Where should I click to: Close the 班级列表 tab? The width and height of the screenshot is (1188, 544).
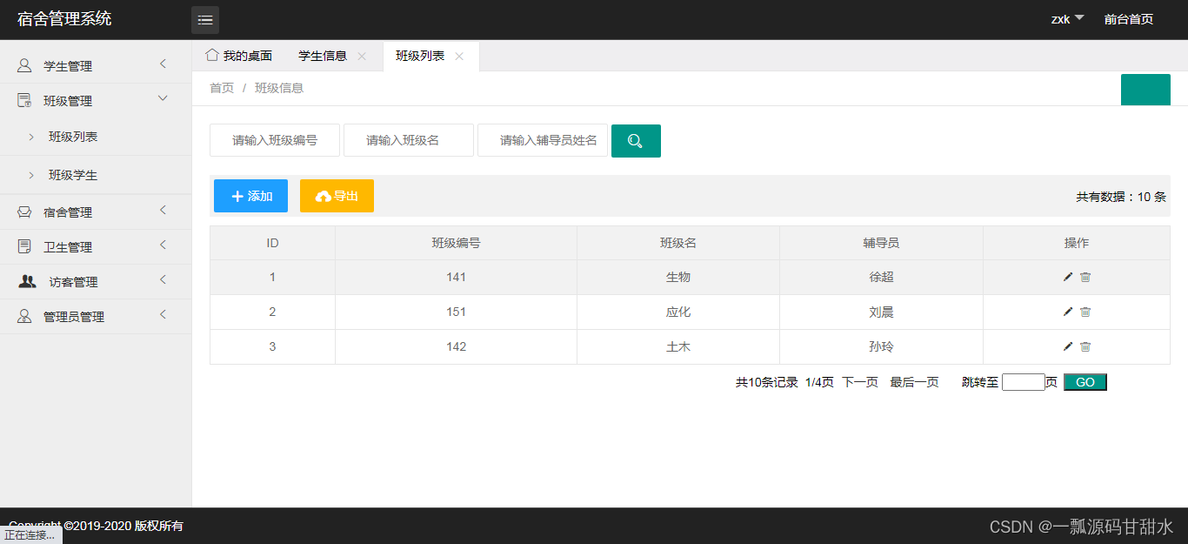coord(459,56)
